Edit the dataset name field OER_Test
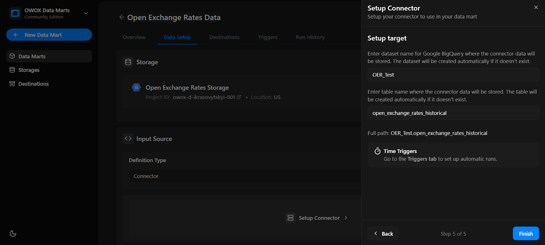Image resolution: width=545 pixels, height=245 pixels. [x=453, y=75]
